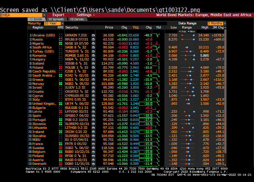Open the yield sparkline chart for Ukraine

click(x=158, y=35)
